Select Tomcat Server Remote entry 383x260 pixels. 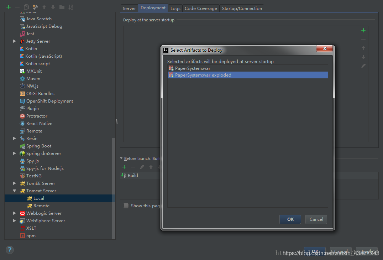(x=38, y=206)
